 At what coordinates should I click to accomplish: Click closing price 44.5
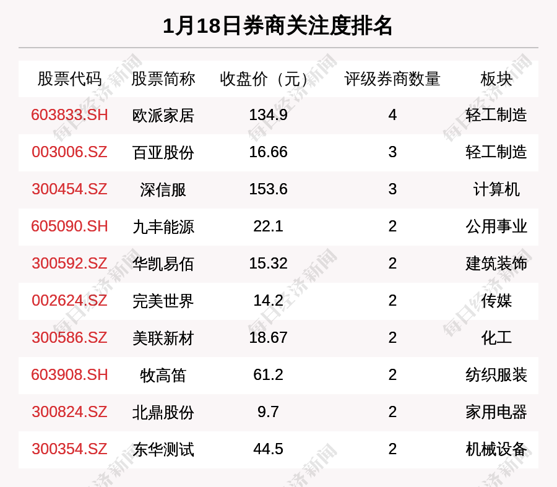(x=268, y=449)
